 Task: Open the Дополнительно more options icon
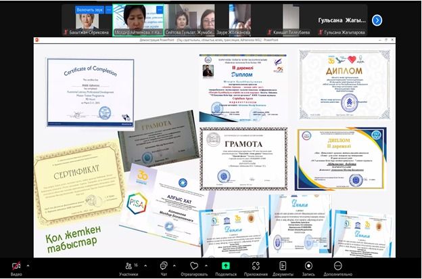337,266
